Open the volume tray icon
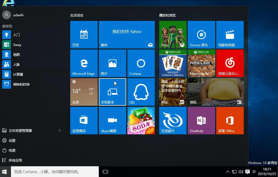 point(241,172)
